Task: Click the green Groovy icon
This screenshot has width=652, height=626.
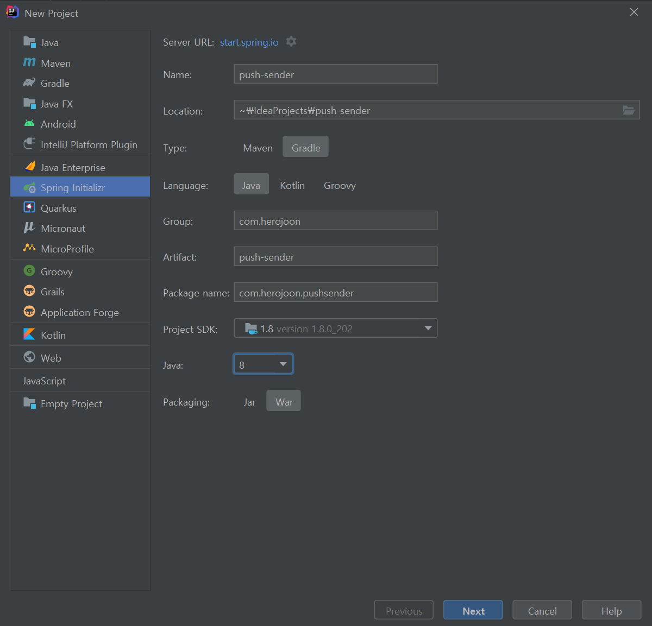Action: pyautogui.click(x=29, y=270)
